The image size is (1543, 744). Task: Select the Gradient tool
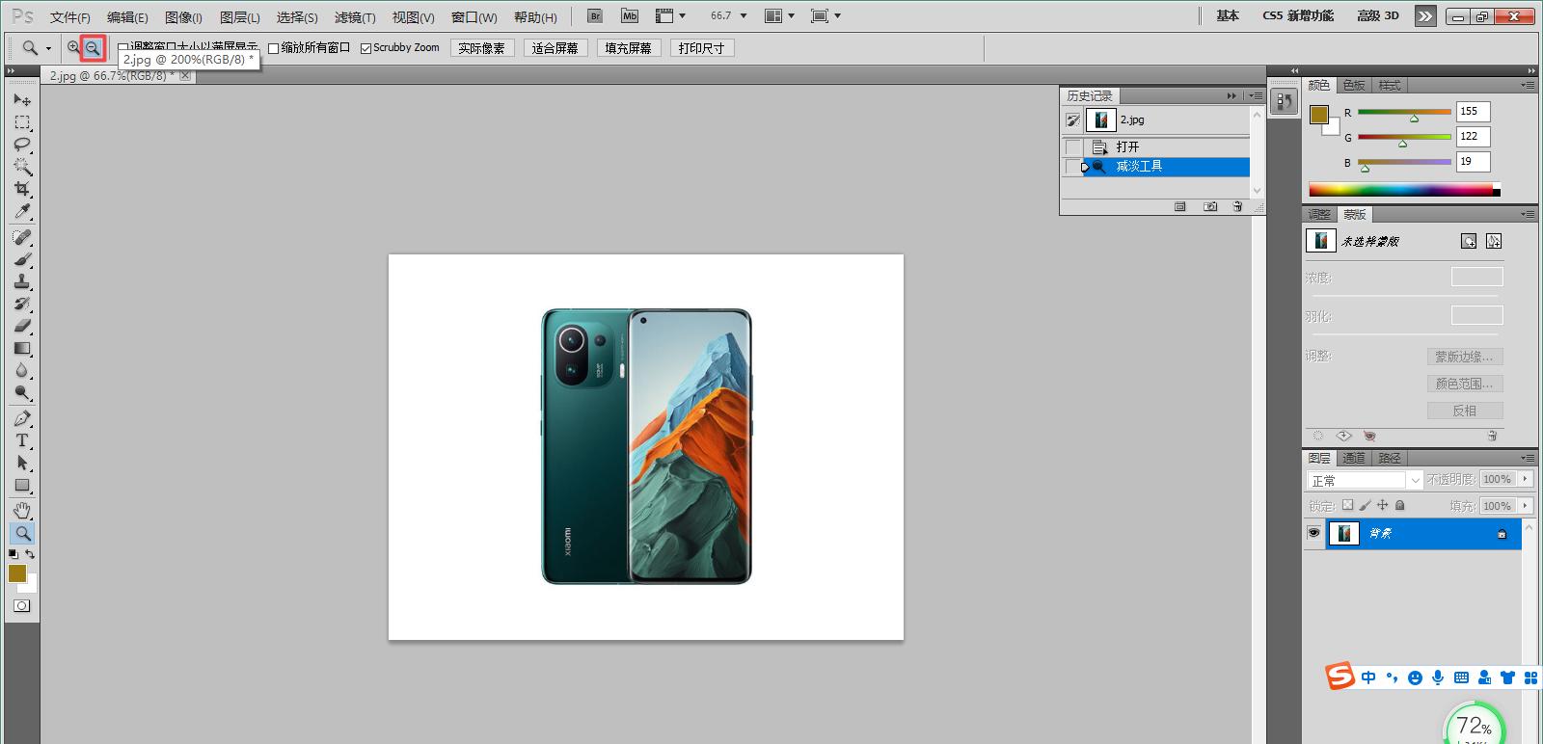[x=22, y=348]
